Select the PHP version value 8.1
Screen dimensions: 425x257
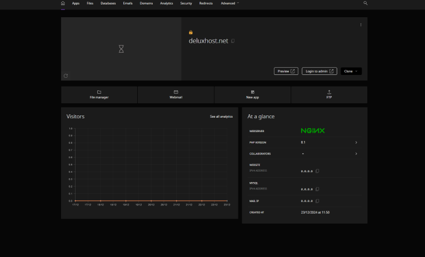(x=303, y=143)
